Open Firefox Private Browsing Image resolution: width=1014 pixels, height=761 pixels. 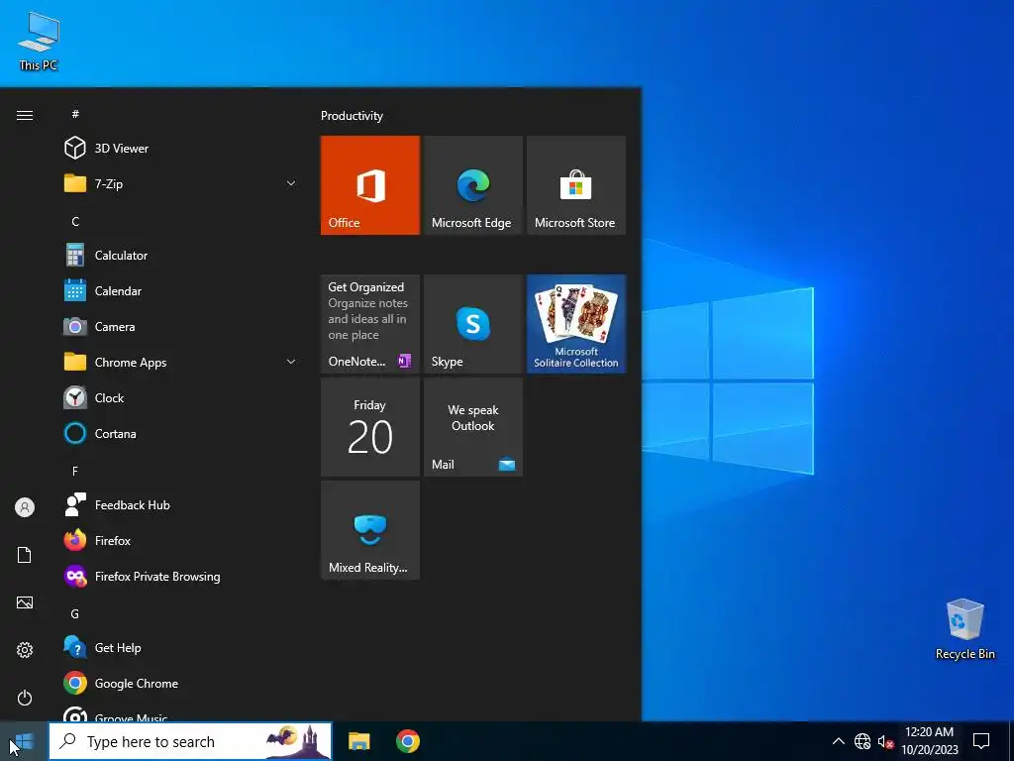coord(181,576)
